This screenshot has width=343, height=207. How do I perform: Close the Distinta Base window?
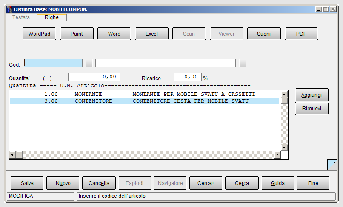(333, 9)
